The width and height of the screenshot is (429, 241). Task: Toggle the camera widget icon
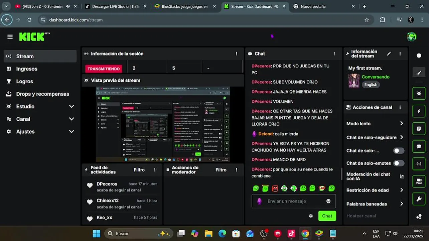tap(419, 181)
